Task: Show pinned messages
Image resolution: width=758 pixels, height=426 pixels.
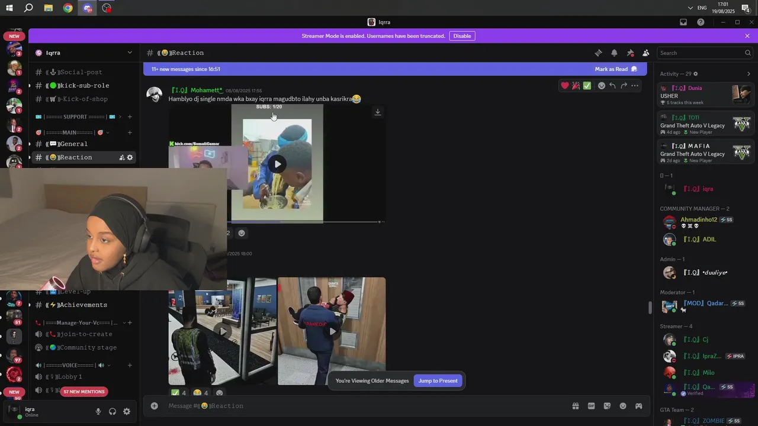Action: point(630,53)
